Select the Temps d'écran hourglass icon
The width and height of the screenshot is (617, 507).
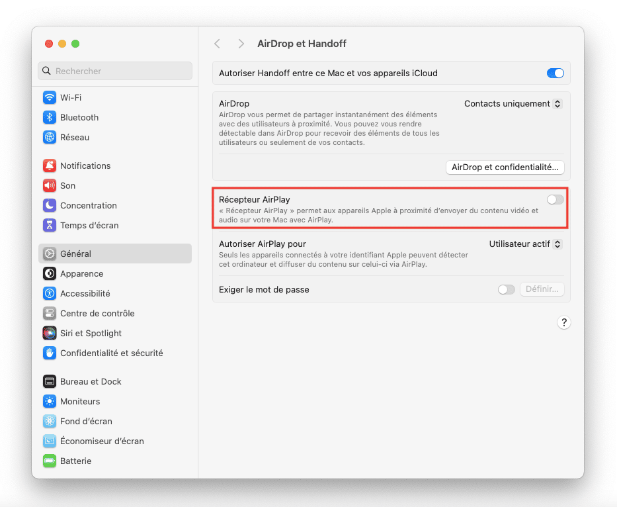click(50, 225)
